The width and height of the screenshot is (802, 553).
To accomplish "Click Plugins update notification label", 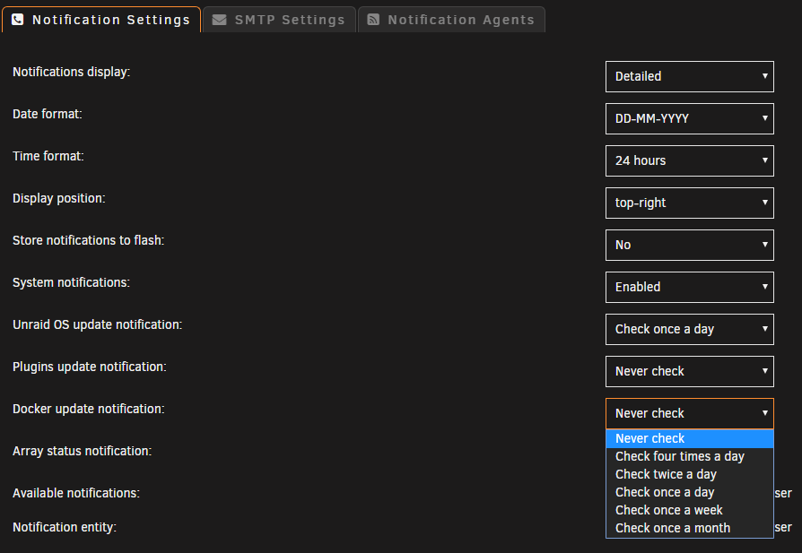I will pos(90,367).
